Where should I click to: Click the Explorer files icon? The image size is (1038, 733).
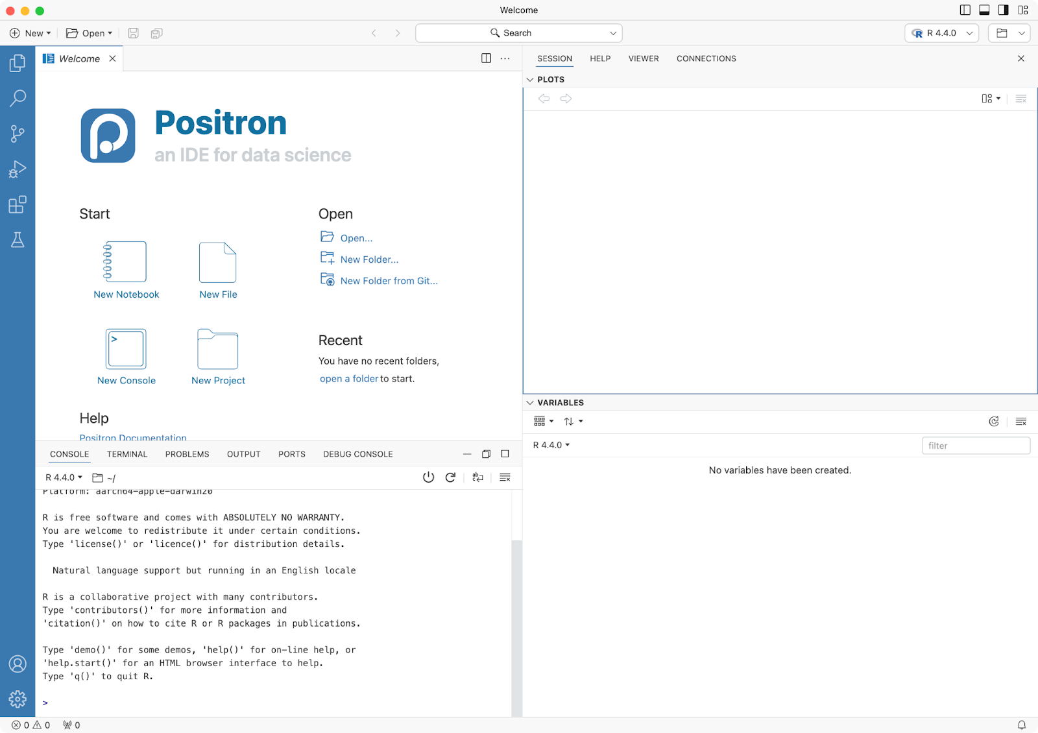click(18, 63)
